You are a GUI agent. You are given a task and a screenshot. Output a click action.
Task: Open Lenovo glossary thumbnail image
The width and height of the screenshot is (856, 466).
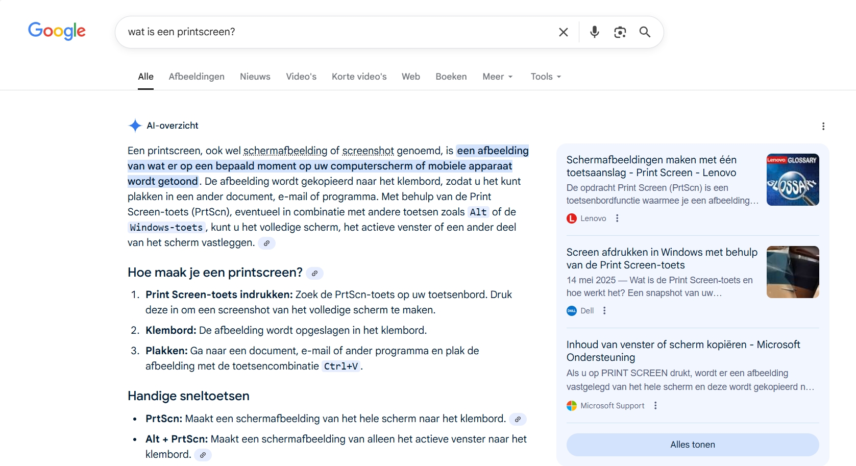point(792,180)
